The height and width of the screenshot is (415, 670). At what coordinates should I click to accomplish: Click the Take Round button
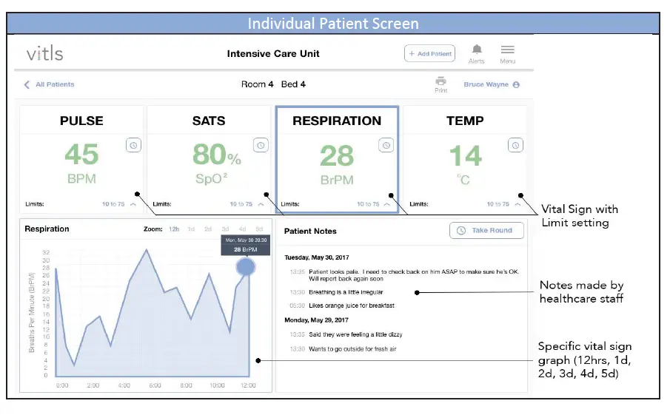click(486, 230)
